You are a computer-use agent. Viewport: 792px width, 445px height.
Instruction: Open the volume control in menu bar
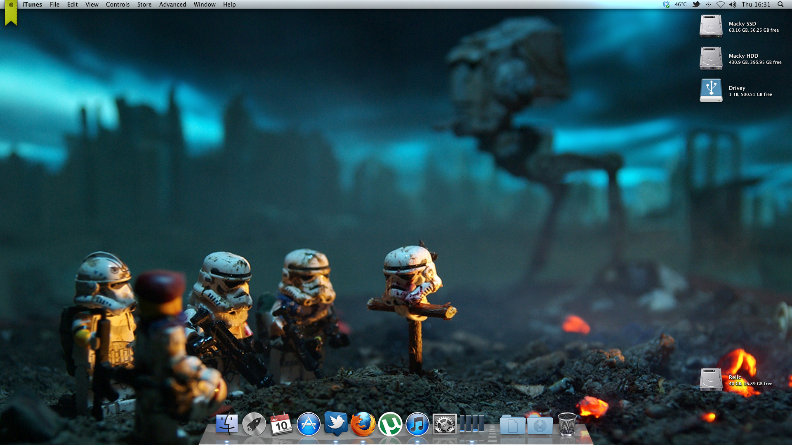pyautogui.click(x=733, y=5)
